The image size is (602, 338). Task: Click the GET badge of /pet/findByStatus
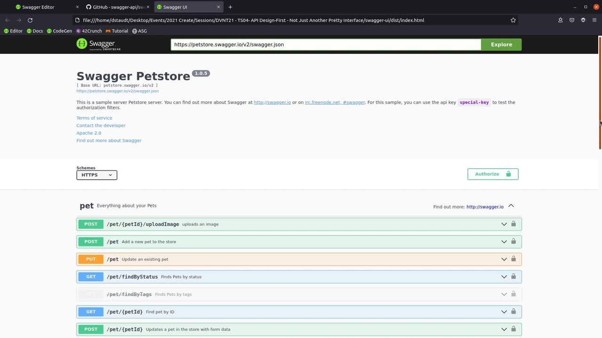(91, 277)
